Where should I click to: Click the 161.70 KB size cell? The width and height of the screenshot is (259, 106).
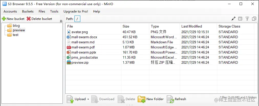[130, 52]
